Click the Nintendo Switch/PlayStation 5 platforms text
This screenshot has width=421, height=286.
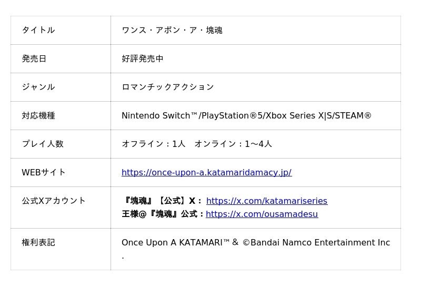point(246,115)
